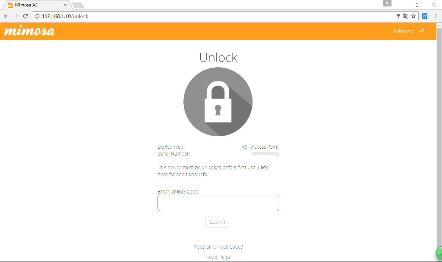The image size is (442, 262).
Task: Open the Chrome three-dot menu
Action: point(436,16)
